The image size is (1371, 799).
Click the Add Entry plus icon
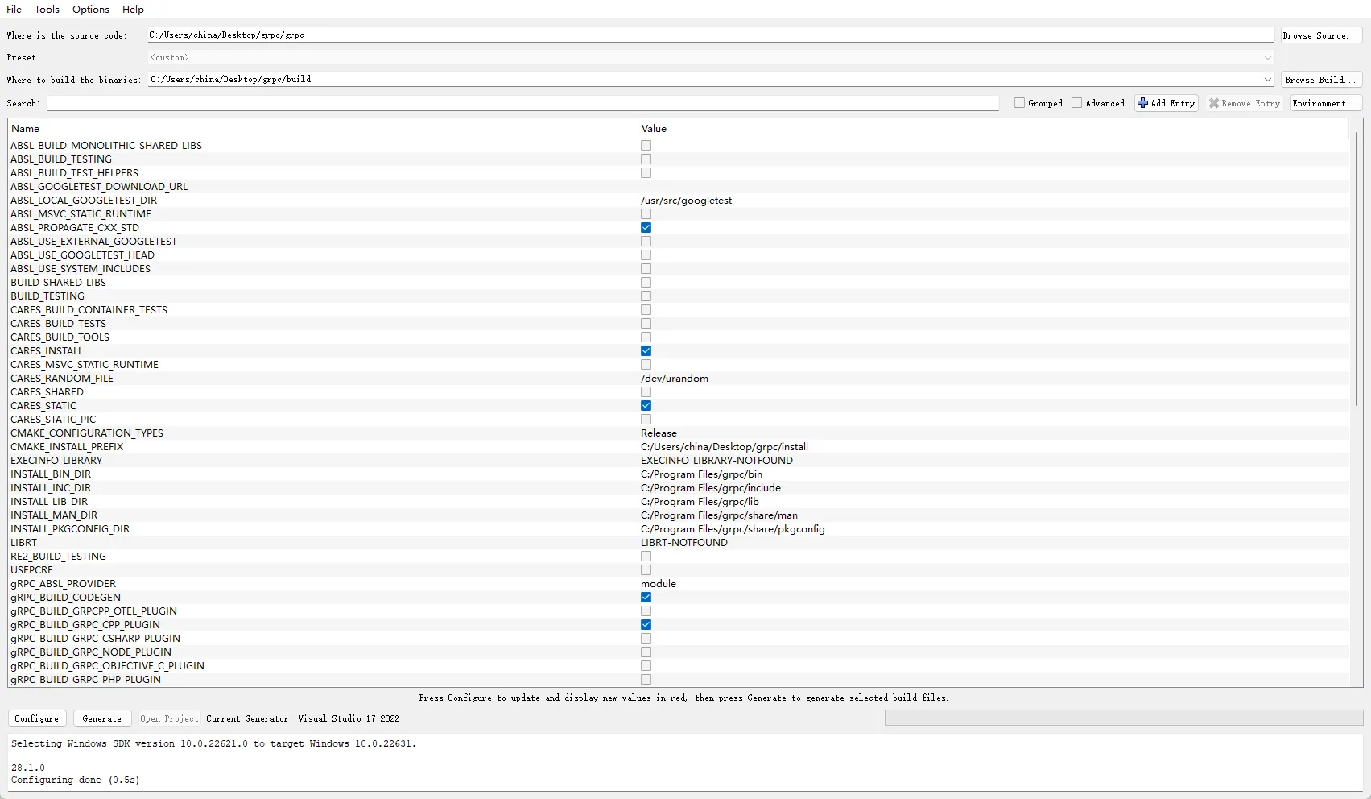click(x=1142, y=103)
